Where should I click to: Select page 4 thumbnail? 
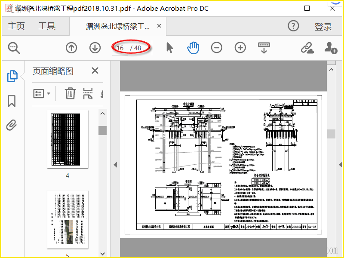(68, 139)
